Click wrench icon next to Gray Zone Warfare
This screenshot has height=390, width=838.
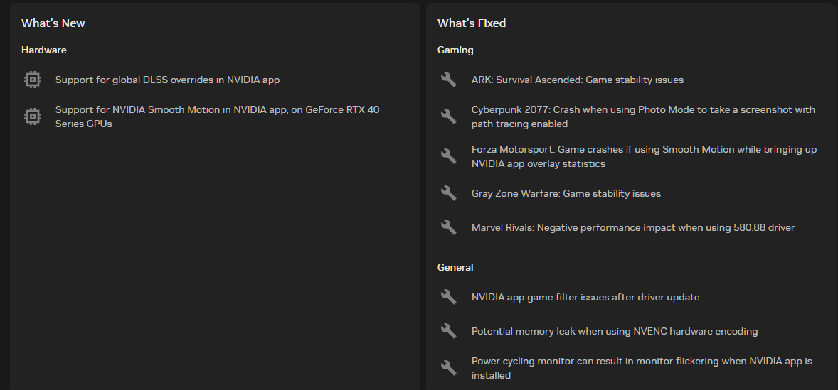[448, 193]
